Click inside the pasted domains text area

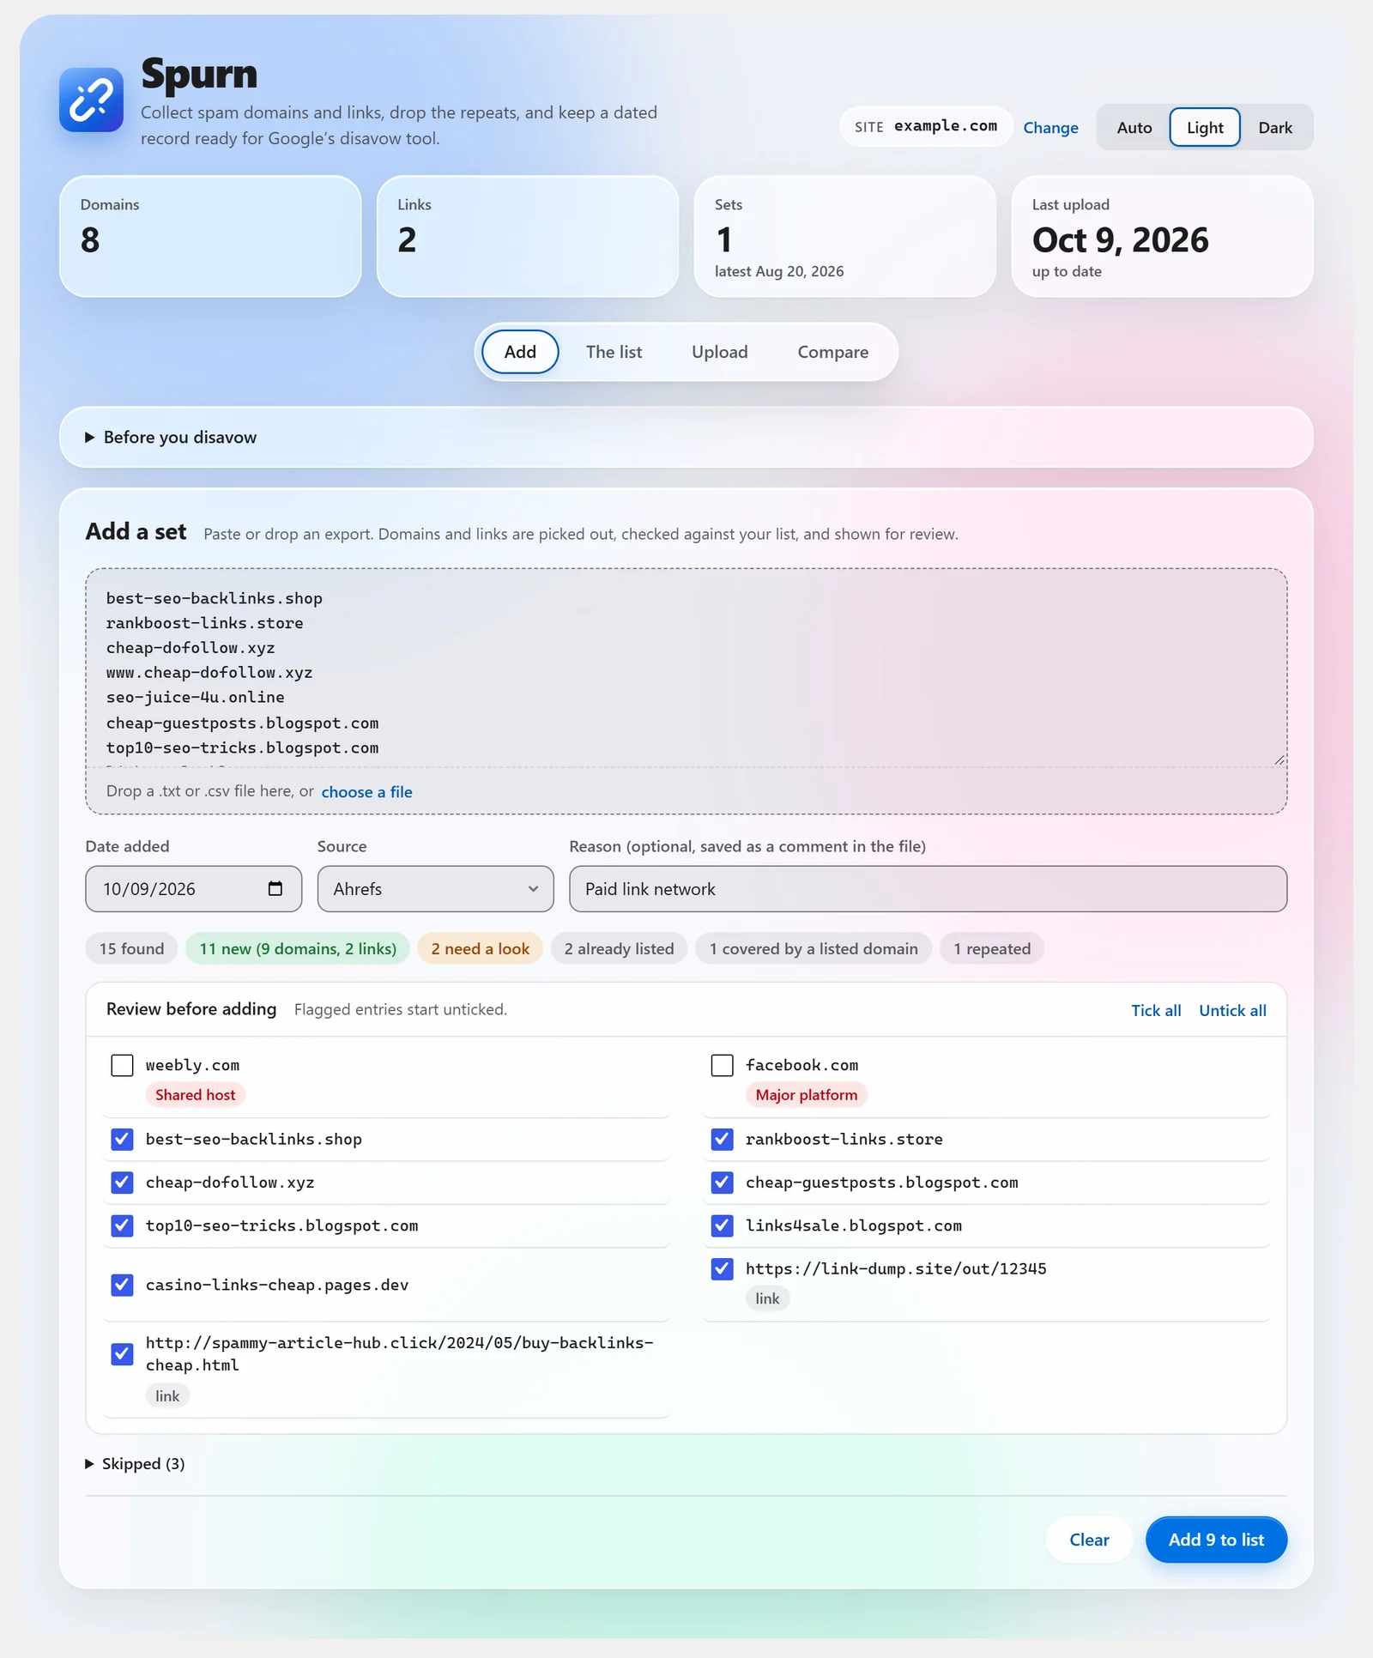pos(686,669)
